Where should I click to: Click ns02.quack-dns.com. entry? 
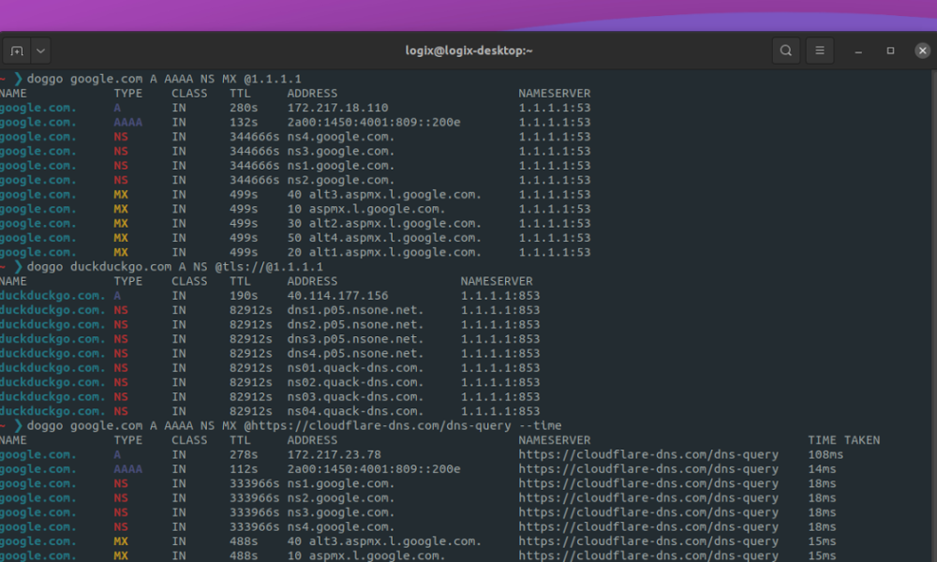355,382
